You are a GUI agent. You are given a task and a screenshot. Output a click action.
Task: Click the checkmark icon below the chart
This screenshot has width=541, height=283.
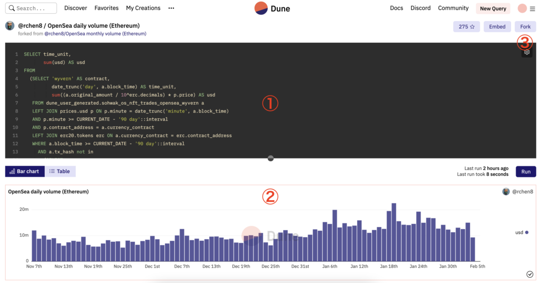529,274
